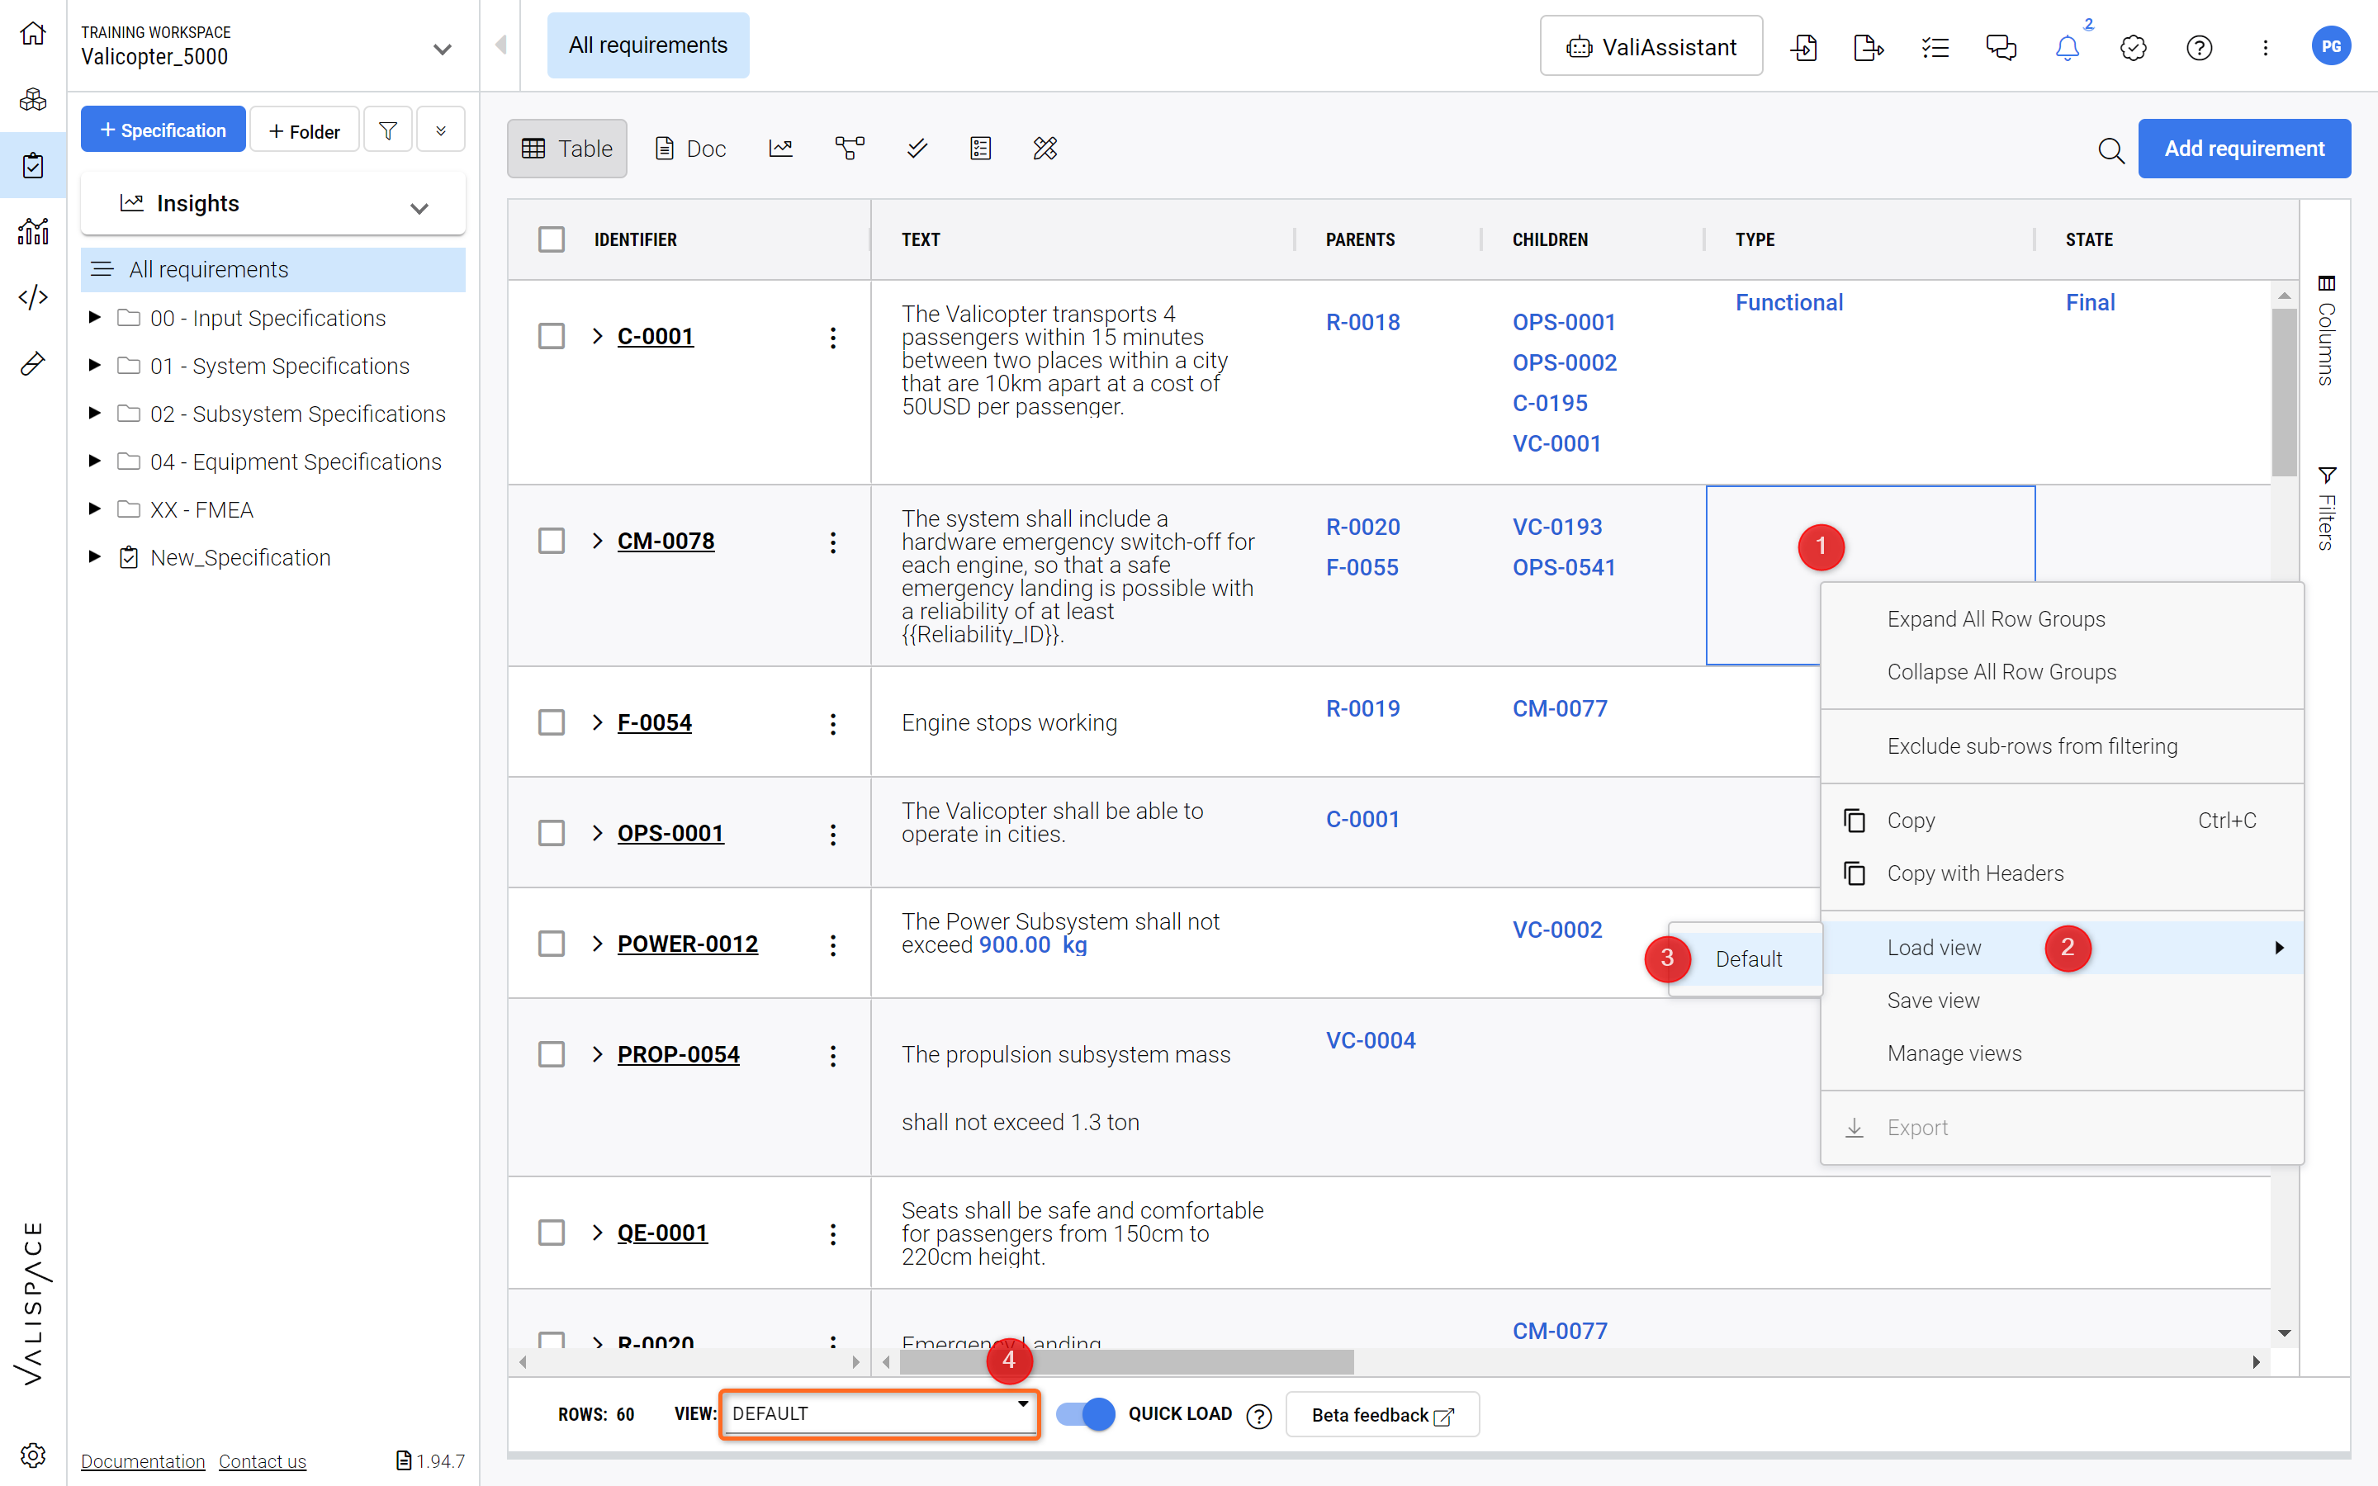Expand the 00 - Input Specifications folder
Viewport: 2378px width, 1486px height.
point(94,316)
